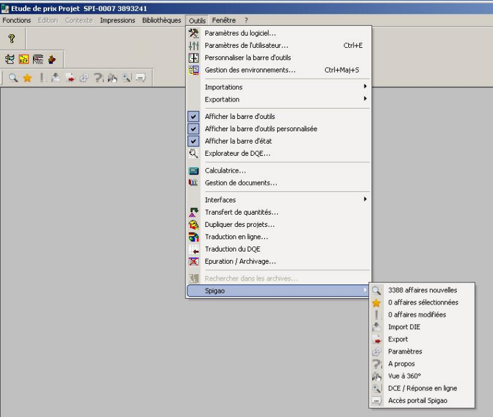Viewport: 493px width, 417px height.
Task: Select DCE / Réponse en ligne
Action: (x=422, y=388)
